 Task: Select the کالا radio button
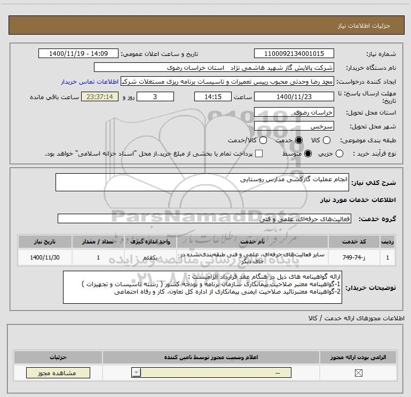[327, 140]
